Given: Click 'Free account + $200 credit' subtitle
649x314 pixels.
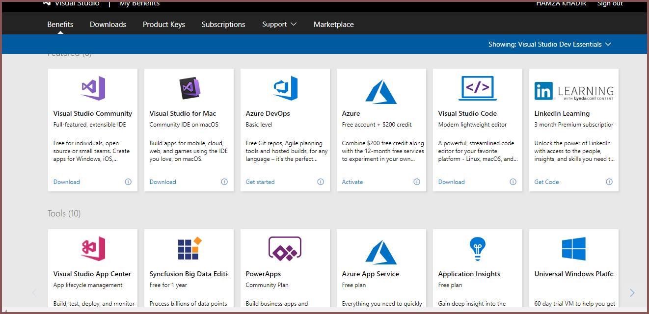Looking at the screenshot, I should pos(377,125).
